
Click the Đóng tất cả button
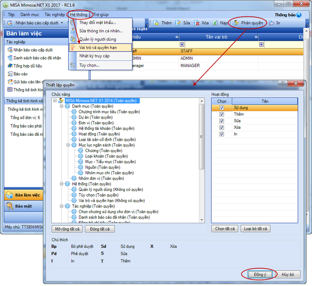[x=100, y=229]
